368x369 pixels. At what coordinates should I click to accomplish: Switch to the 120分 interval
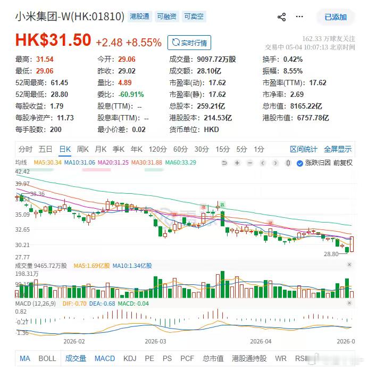(x=158, y=149)
